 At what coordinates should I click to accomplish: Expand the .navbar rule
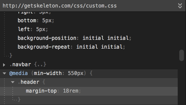click(x=4, y=65)
